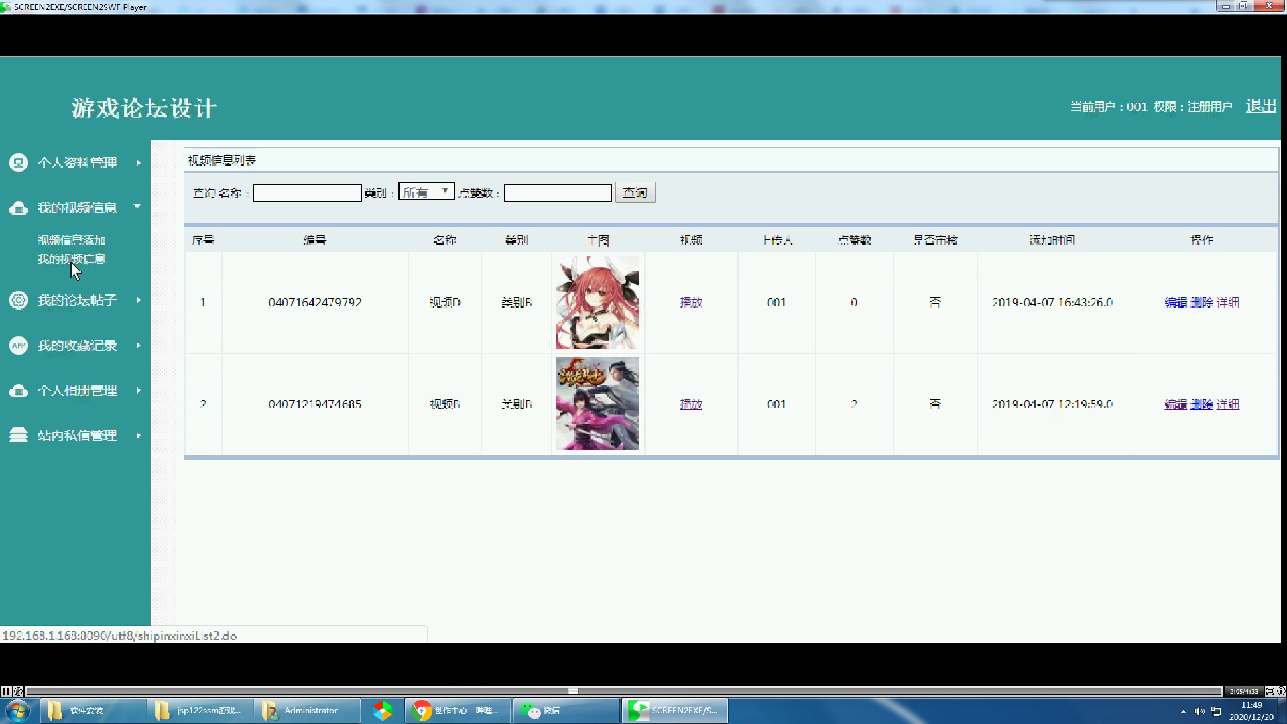
Task: Click the 查询 search button
Action: (x=635, y=193)
